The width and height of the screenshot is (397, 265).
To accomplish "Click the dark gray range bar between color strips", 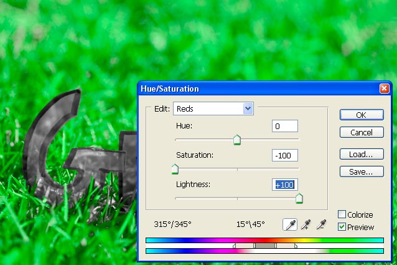I will coord(265,246).
